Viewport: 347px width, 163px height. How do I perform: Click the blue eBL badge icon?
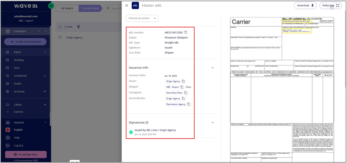coord(135,5)
